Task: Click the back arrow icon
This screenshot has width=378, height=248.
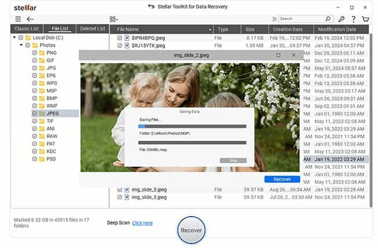Action: (x=30, y=19)
